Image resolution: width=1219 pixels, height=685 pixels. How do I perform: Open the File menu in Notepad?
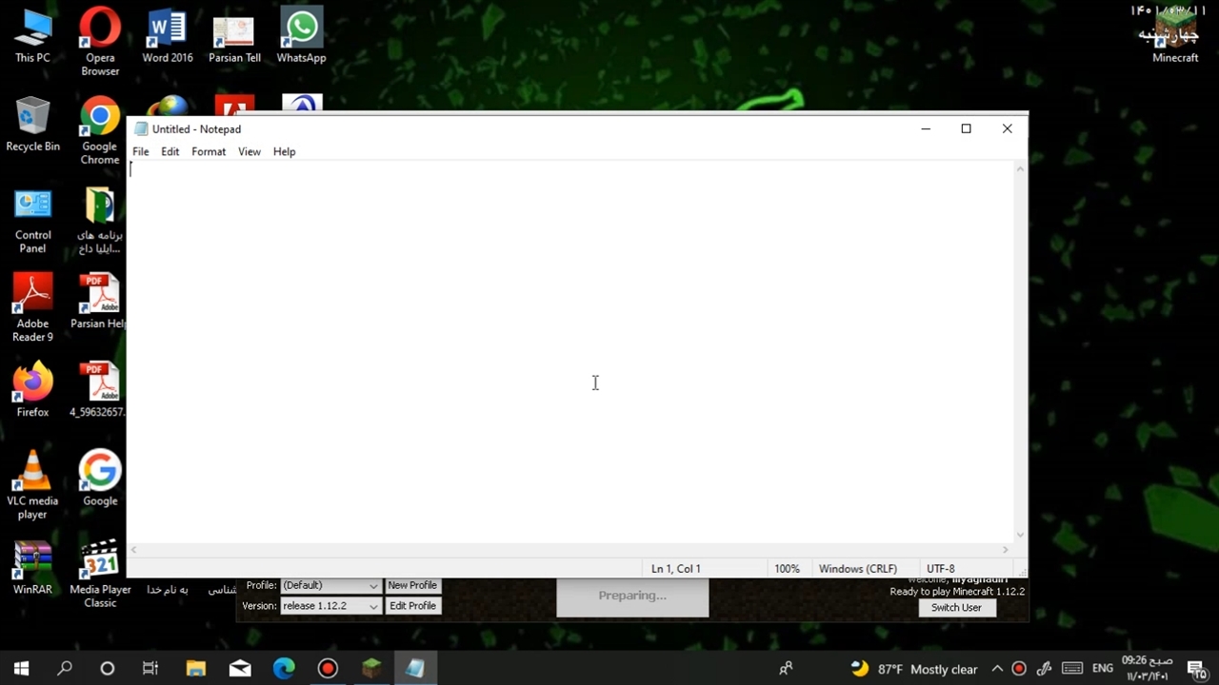click(140, 152)
